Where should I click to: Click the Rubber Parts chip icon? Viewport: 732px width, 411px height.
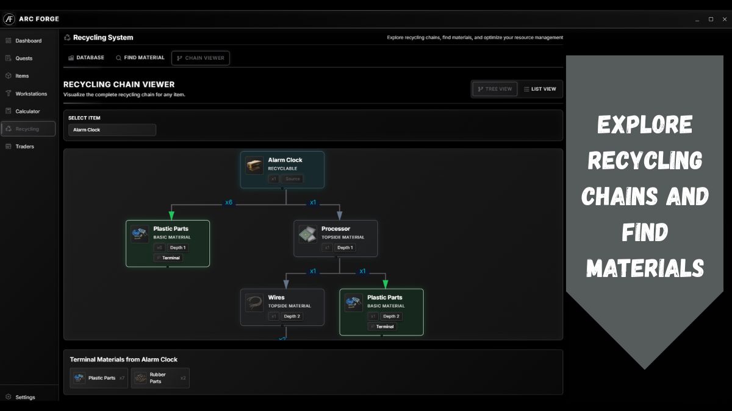[x=140, y=378]
